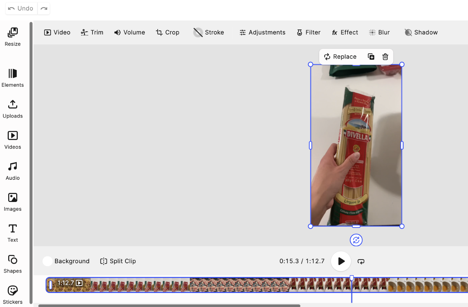468x307 pixels.
Task: Open the Resize panel
Action: pos(13,37)
